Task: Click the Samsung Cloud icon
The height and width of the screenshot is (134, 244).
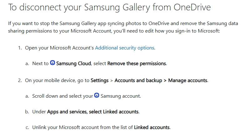Action: tap(53, 63)
